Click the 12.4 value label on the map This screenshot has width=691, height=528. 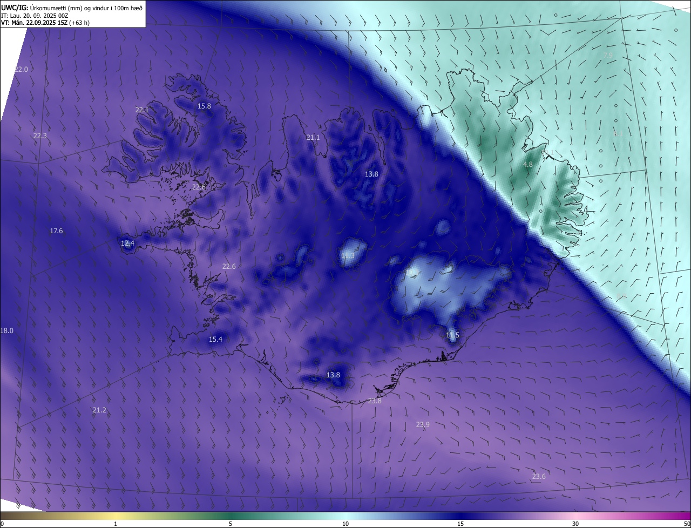[x=127, y=243]
